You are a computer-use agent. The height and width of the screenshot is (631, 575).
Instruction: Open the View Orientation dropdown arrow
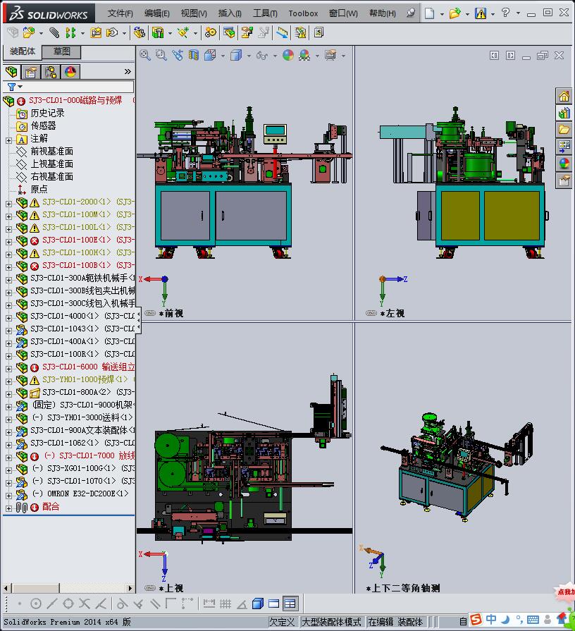click(x=223, y=56)
